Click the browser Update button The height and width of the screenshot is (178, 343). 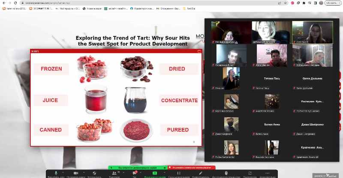(x=333, y=3)
